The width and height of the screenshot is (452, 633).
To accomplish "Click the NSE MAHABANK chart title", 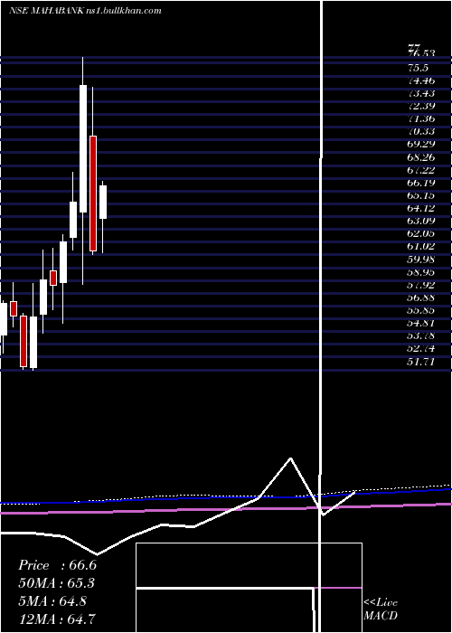I will click(x=85, y=11).
